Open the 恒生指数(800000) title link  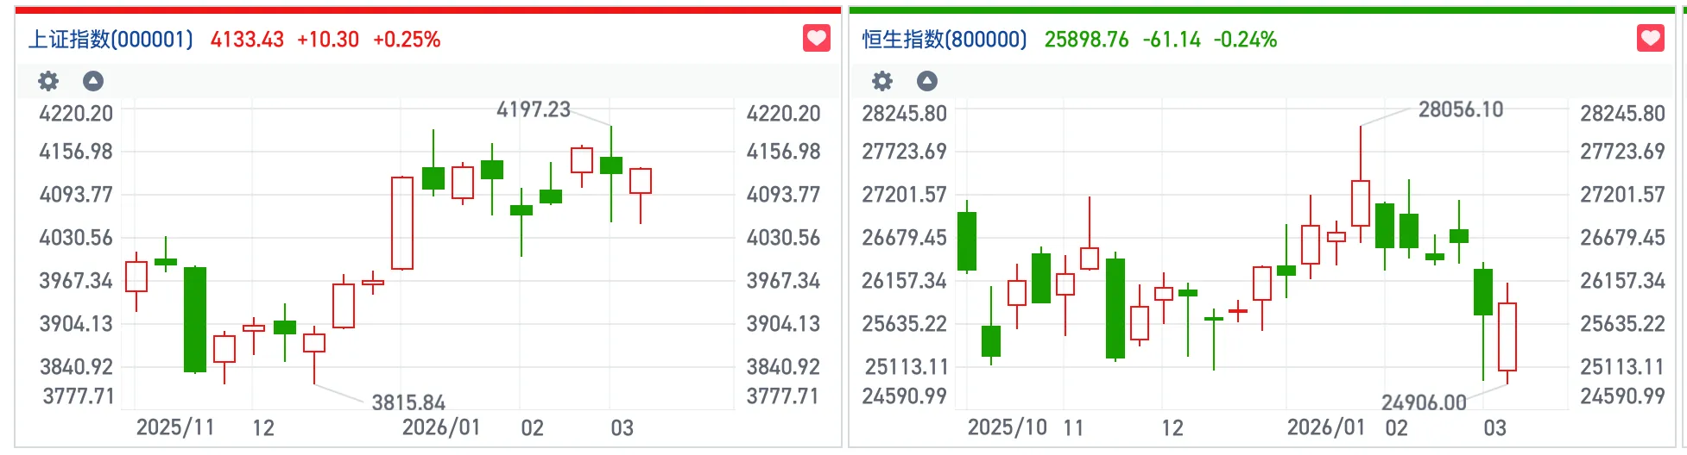click(x=945, y=40)
